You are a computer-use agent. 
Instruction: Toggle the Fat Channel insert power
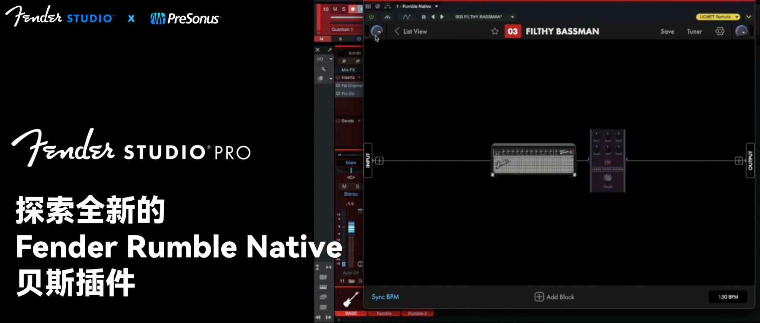click(x=338, y=86)
